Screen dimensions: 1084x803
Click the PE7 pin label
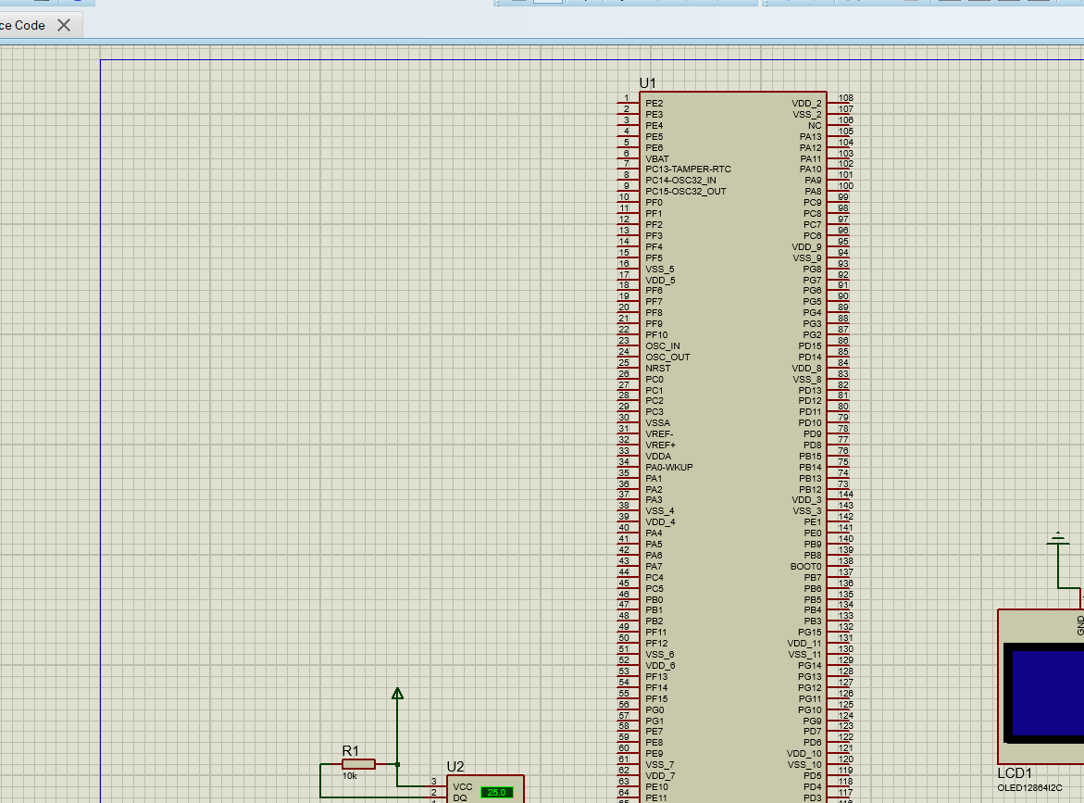pyautogui.click(x=654, y=731)
